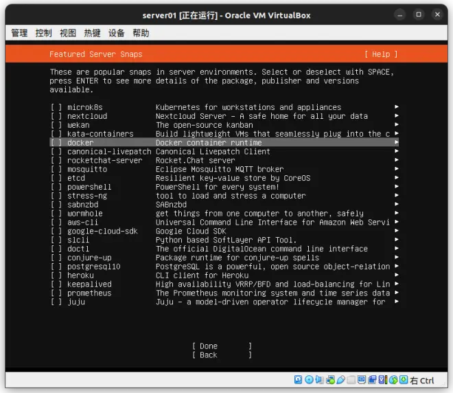
Task: Click 'Docker container runtime' description
Action: (x=209, y=143)
